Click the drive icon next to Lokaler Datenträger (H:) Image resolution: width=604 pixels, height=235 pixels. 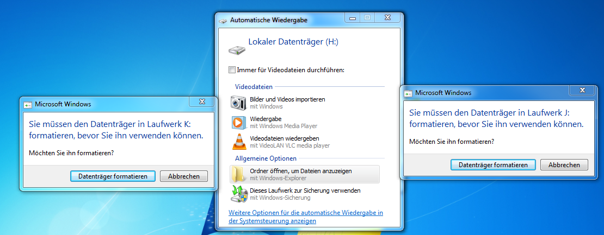(x=237, y=50)
